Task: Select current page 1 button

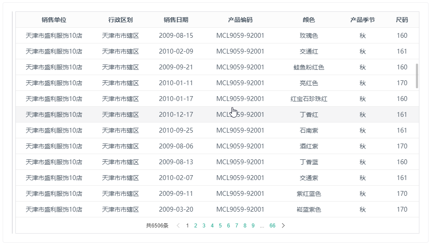Action: click(x=188, y=226)
